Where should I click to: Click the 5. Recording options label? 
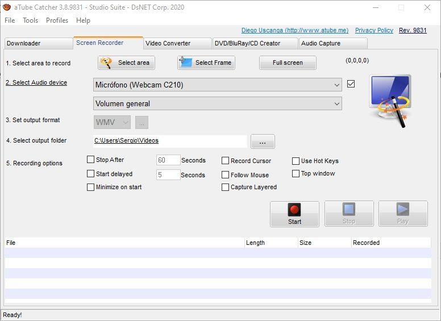34,163
